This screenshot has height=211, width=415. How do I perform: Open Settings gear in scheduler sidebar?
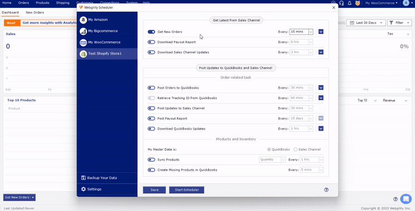point(83,189)
